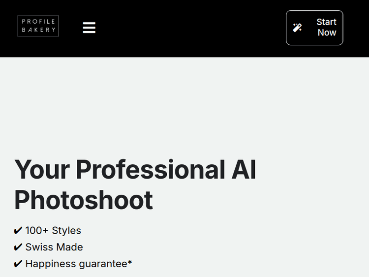369x277 pixels.
Task: Click the "Your Professional AI" headline line
Action: pos(135,170)
